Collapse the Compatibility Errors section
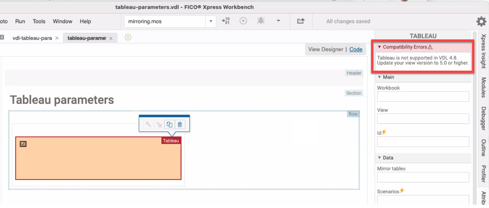Viewport: 489px width, 208px height. (380, 47)
